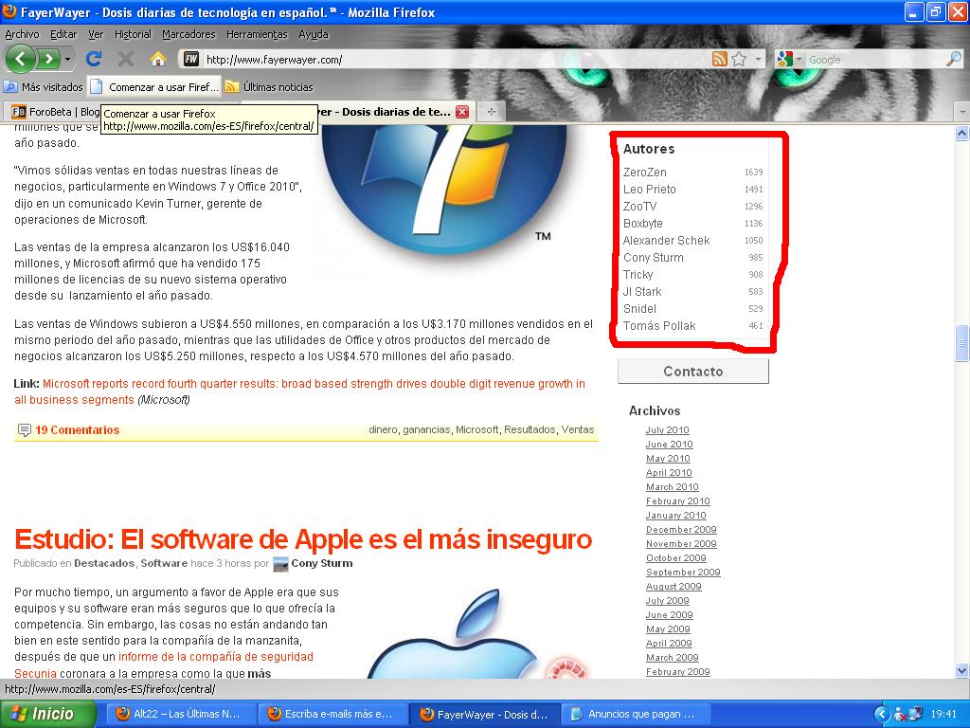
Task: Open the Ayuda menu
Action: coord(314,35)
